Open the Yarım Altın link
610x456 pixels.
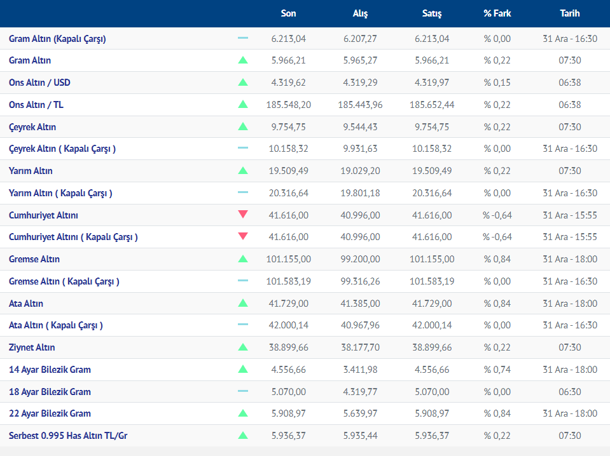coord(31,171)
